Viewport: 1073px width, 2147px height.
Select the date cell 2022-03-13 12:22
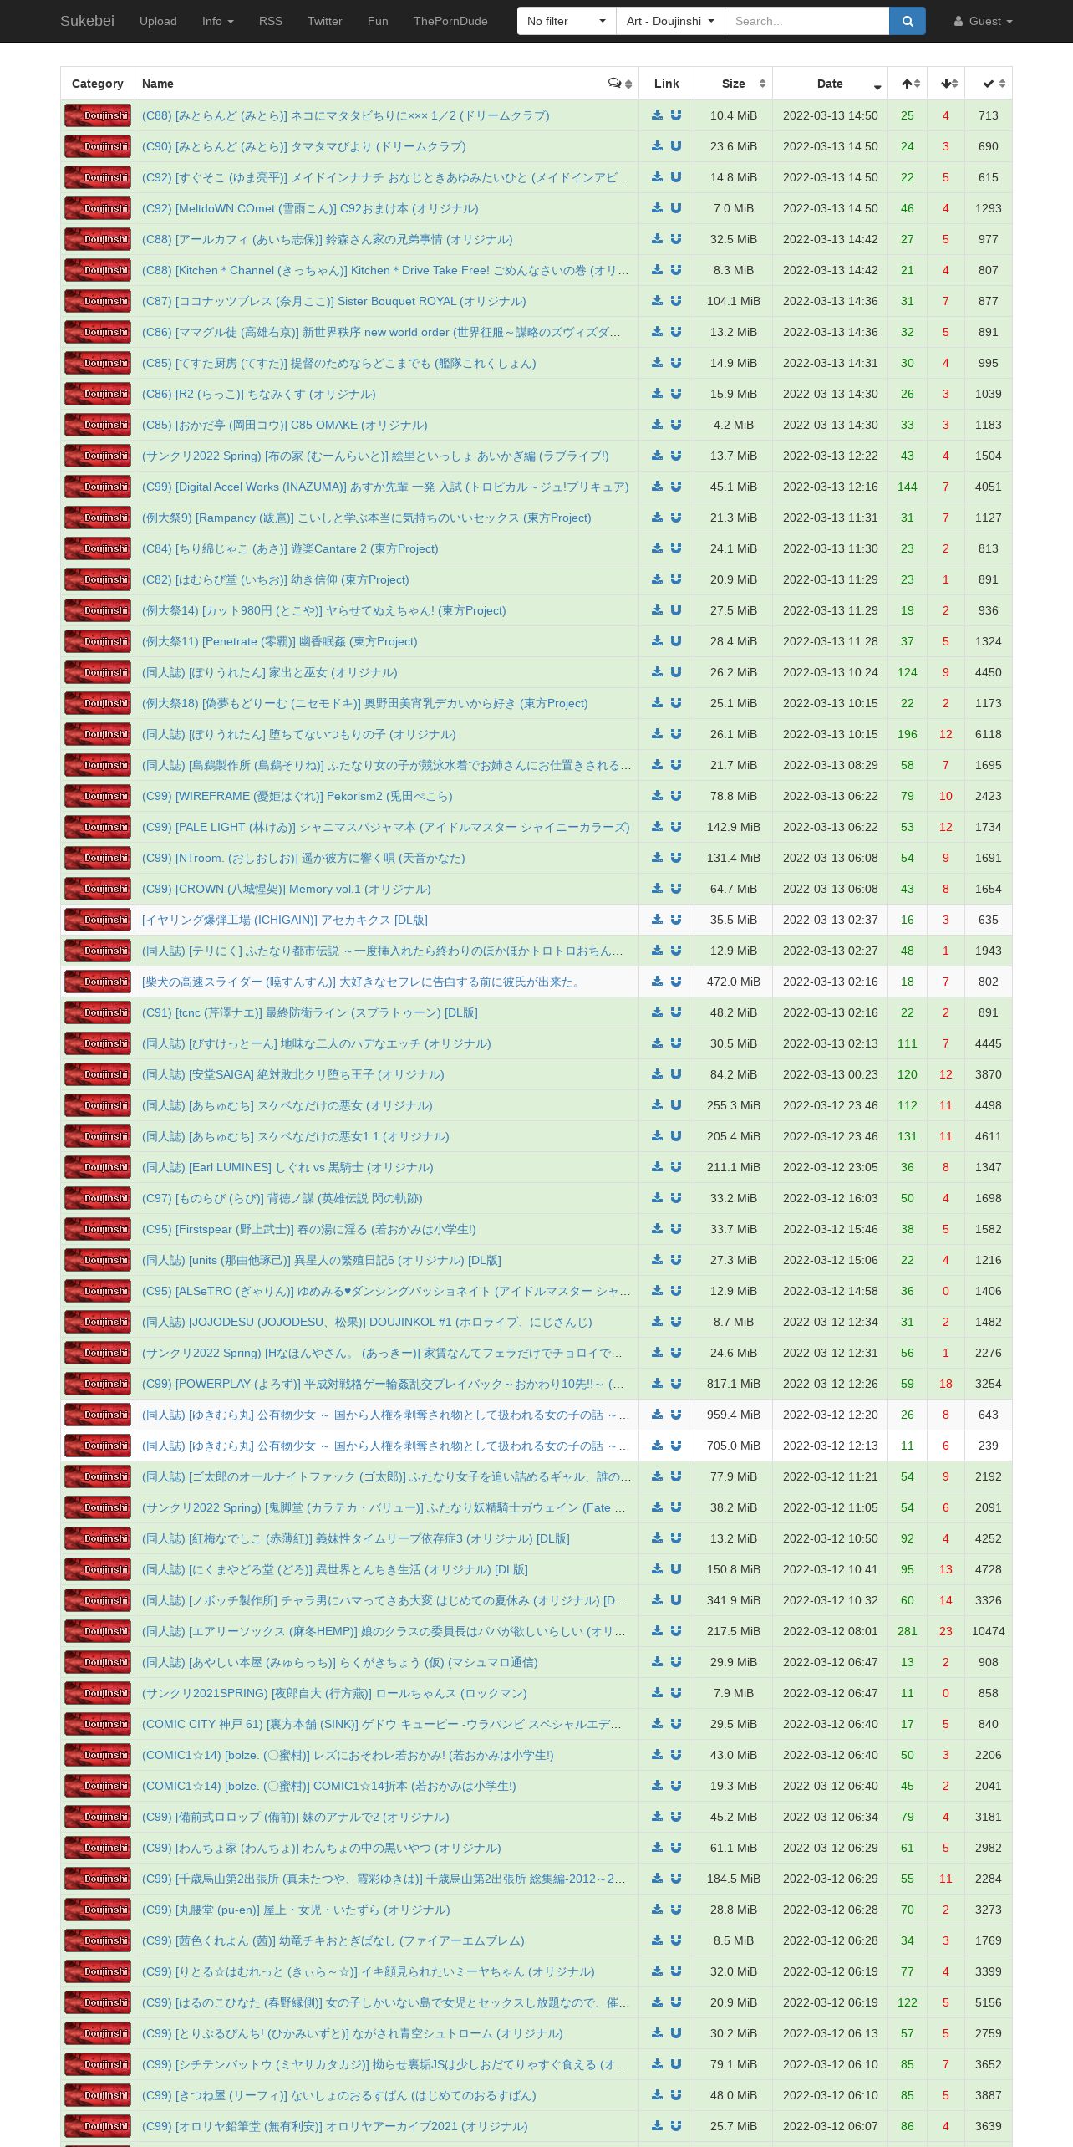(831, 456)
